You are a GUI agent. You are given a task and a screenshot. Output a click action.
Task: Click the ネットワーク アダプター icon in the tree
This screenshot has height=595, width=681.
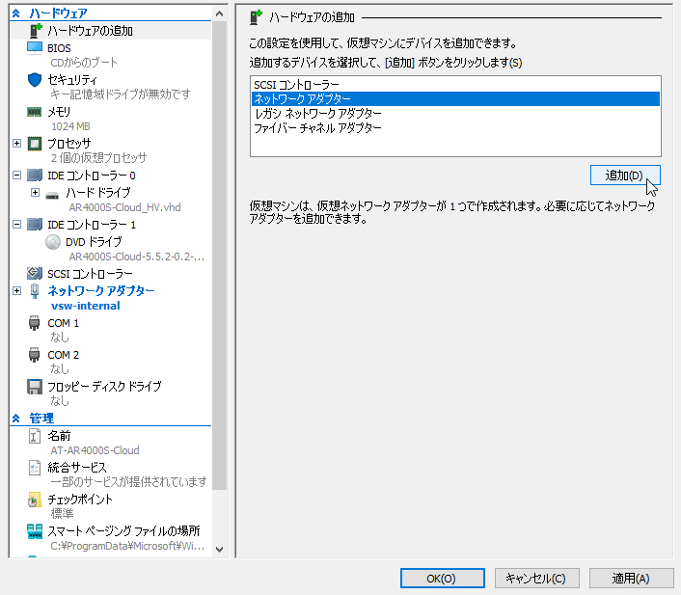(35, 291)
